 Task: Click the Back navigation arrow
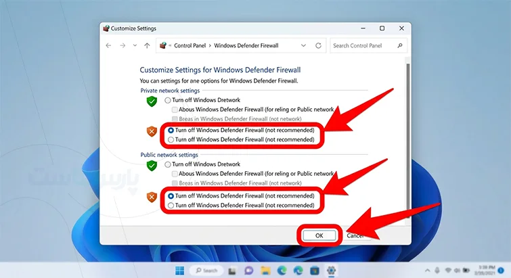point(108,45)
